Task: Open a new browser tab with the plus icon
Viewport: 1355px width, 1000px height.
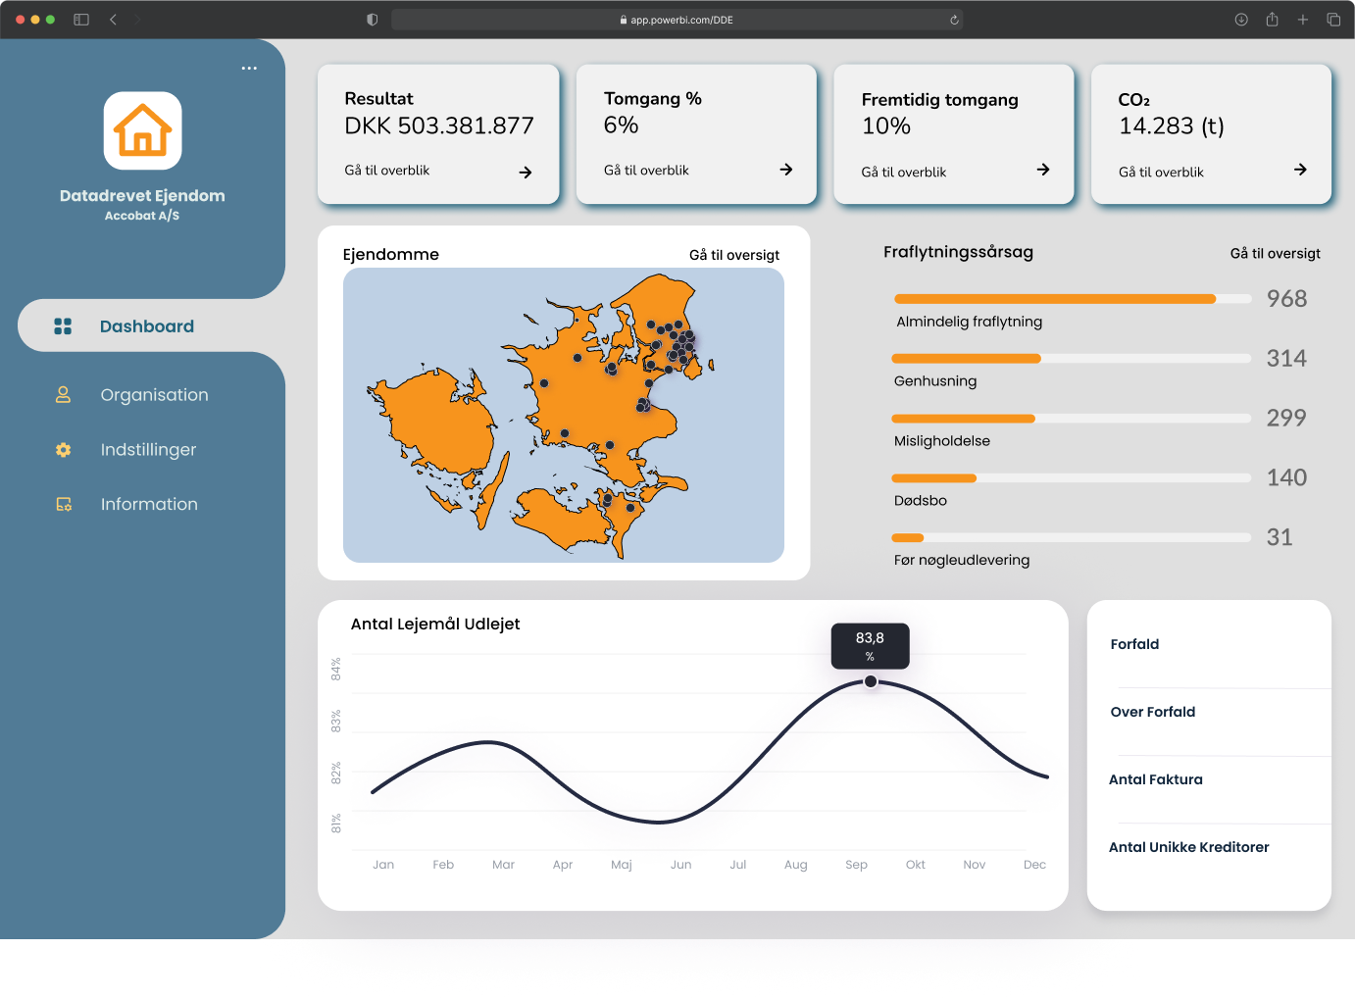Action: coord(1303,20)
